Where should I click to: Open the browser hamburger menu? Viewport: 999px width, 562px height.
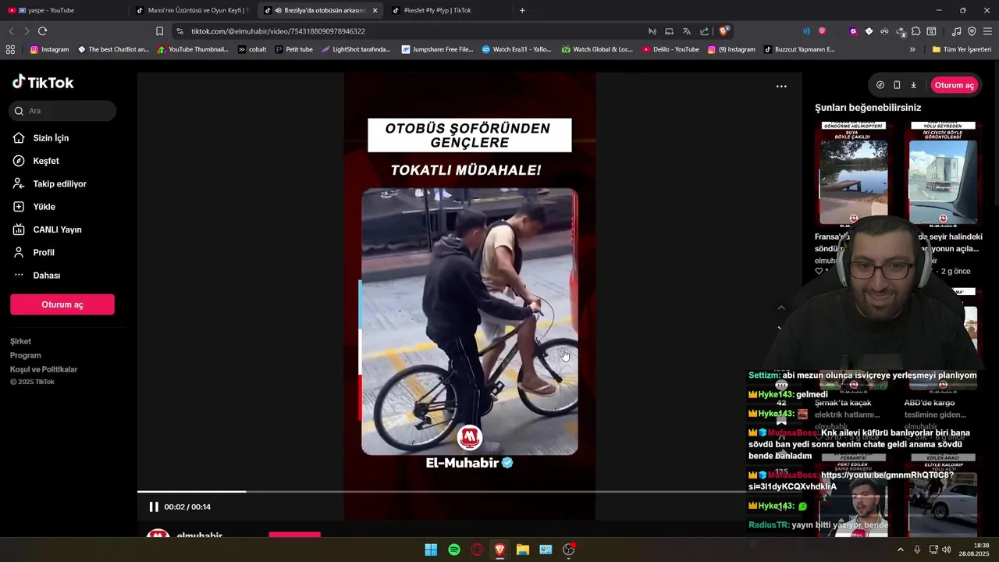987,31
